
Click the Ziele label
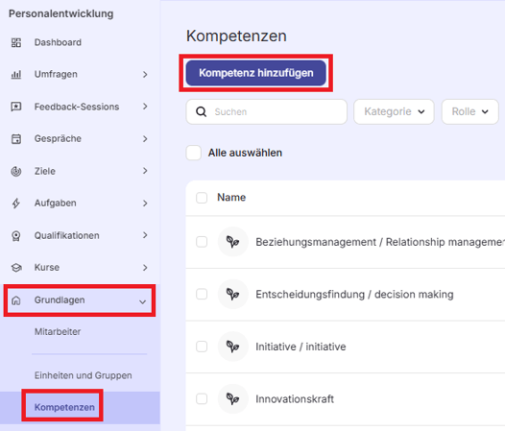click(x=45, y=171)
